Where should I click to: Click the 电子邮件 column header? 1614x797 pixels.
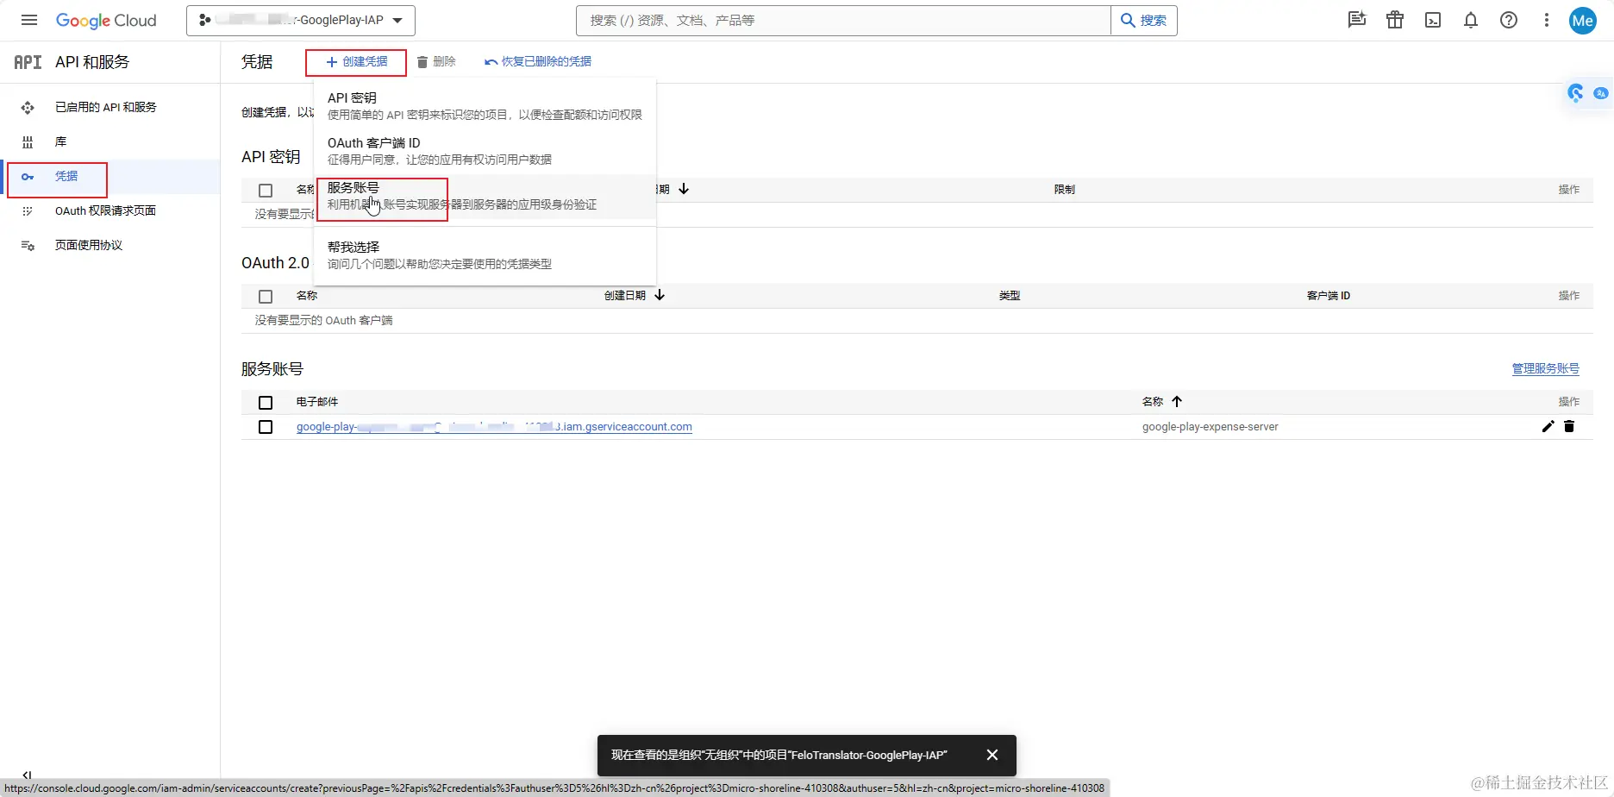tap(317, 402)
